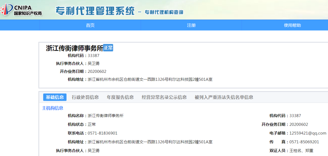
Task: Click the 机构名称 value in 主机构信息
Action: pyautogui.click(x=105, y=116)
